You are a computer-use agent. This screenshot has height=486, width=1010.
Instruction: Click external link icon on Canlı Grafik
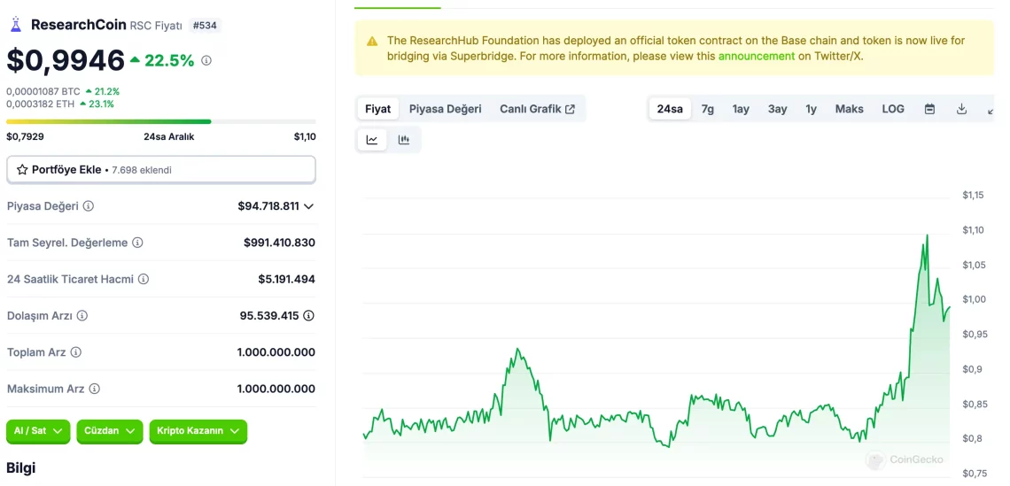(570, 109)
